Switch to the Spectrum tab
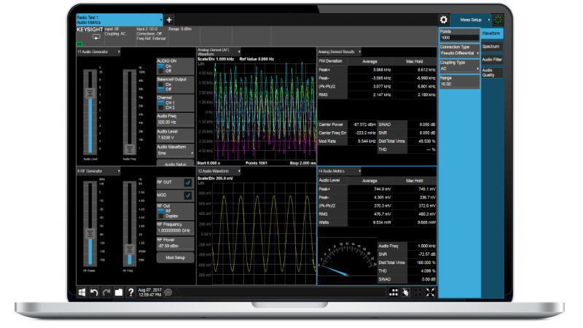Image resolution: width=583 pixels, height=328 pixels. click(491, 47)
